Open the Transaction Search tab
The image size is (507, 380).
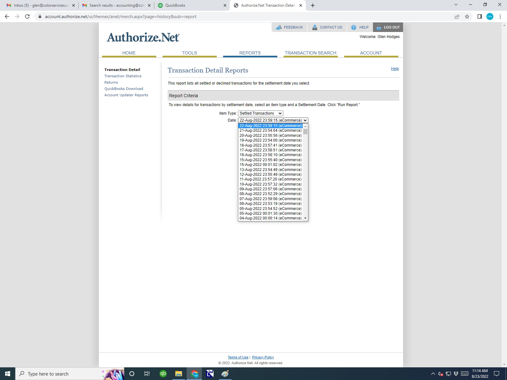point(310,53)
